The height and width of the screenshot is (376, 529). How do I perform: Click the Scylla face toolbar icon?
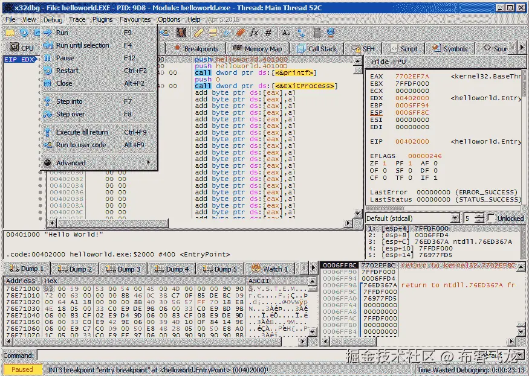click(x=181, y=33)
